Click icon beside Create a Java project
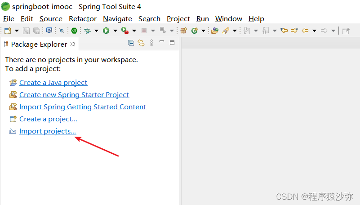This screenshot has height=205, width=360. [13, 82]
